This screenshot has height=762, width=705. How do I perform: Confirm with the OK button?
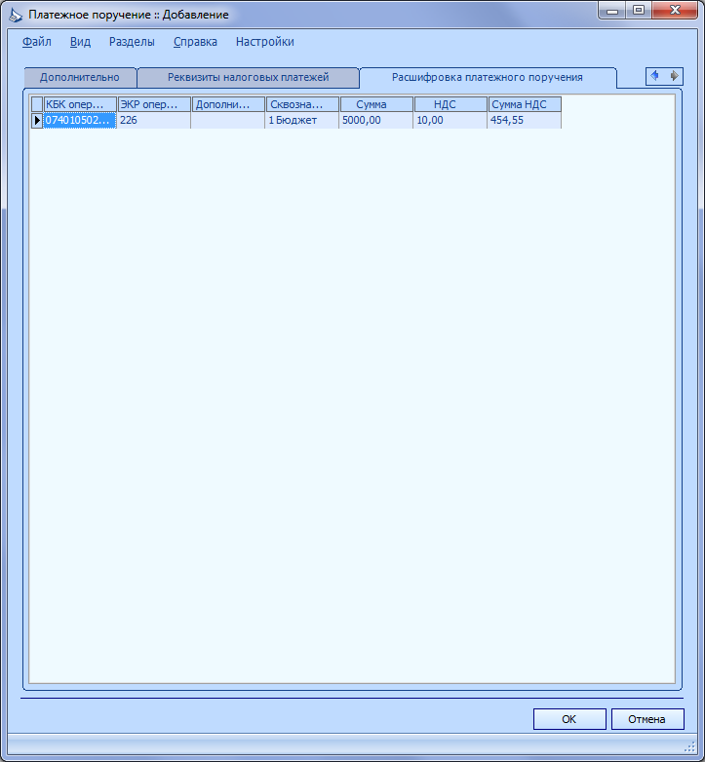569,719
